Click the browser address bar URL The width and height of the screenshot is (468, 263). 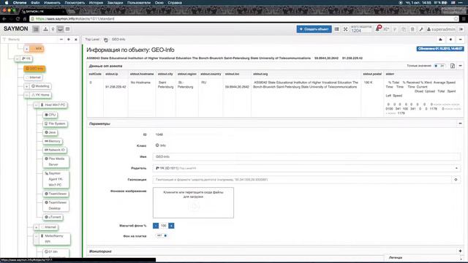[75, 19]
